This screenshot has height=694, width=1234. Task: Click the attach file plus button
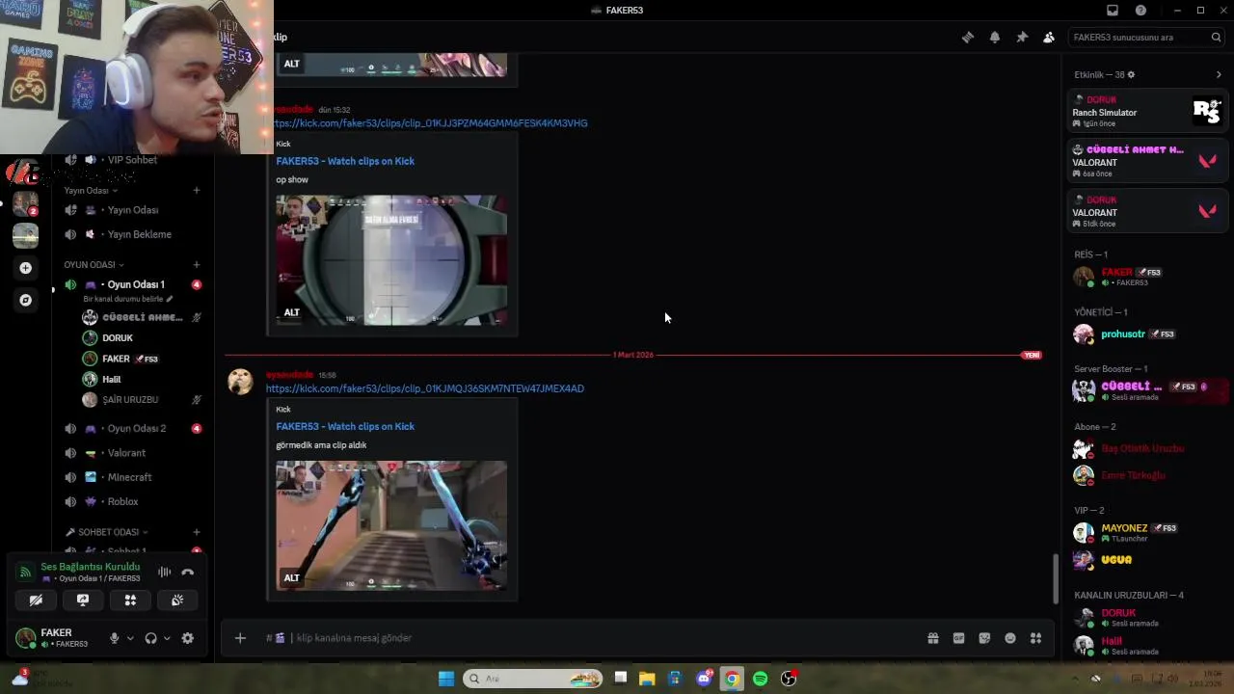240,638
